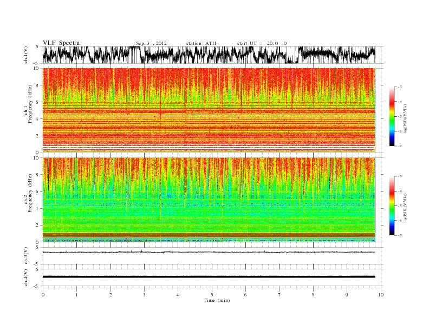Click the "-7" value on ch.2 color bar

(399, 235)
